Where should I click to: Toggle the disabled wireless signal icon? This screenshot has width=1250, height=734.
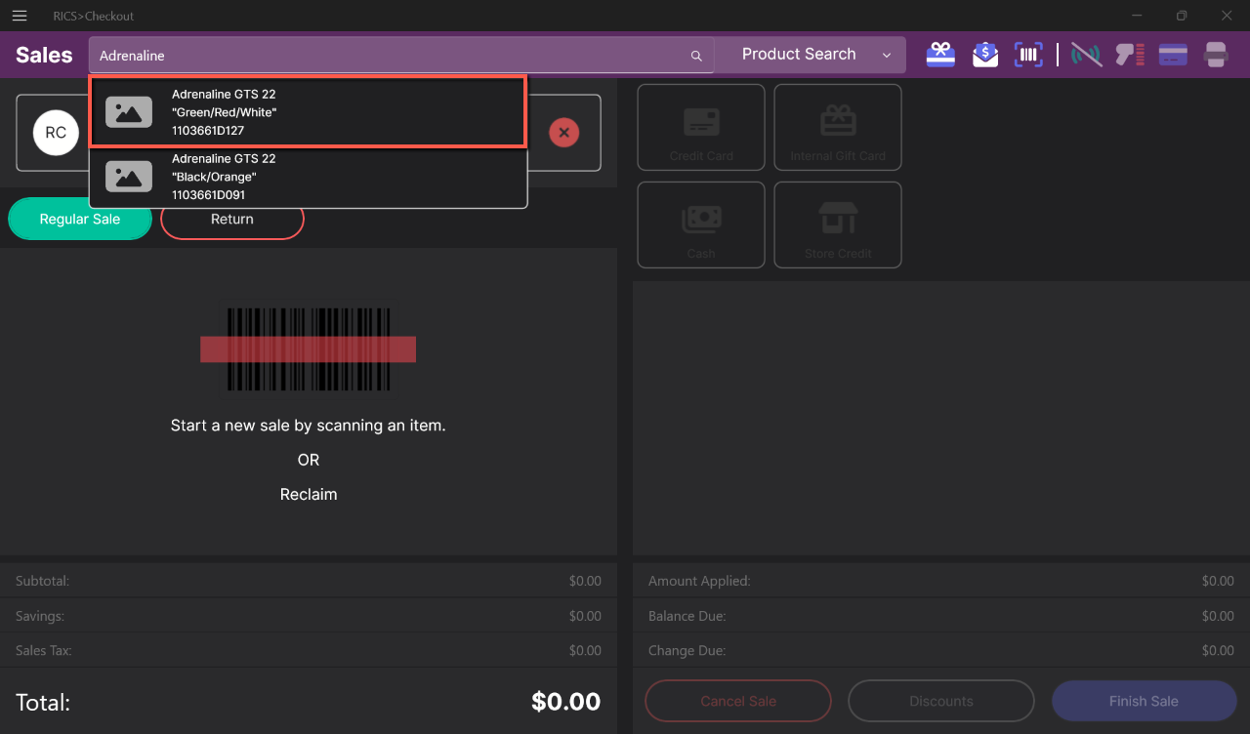pyautogui.click(x=1086, y=55)
